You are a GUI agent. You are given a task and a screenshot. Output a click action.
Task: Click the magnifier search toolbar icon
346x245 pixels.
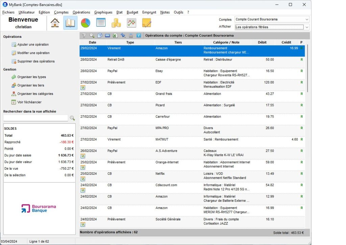92,35
